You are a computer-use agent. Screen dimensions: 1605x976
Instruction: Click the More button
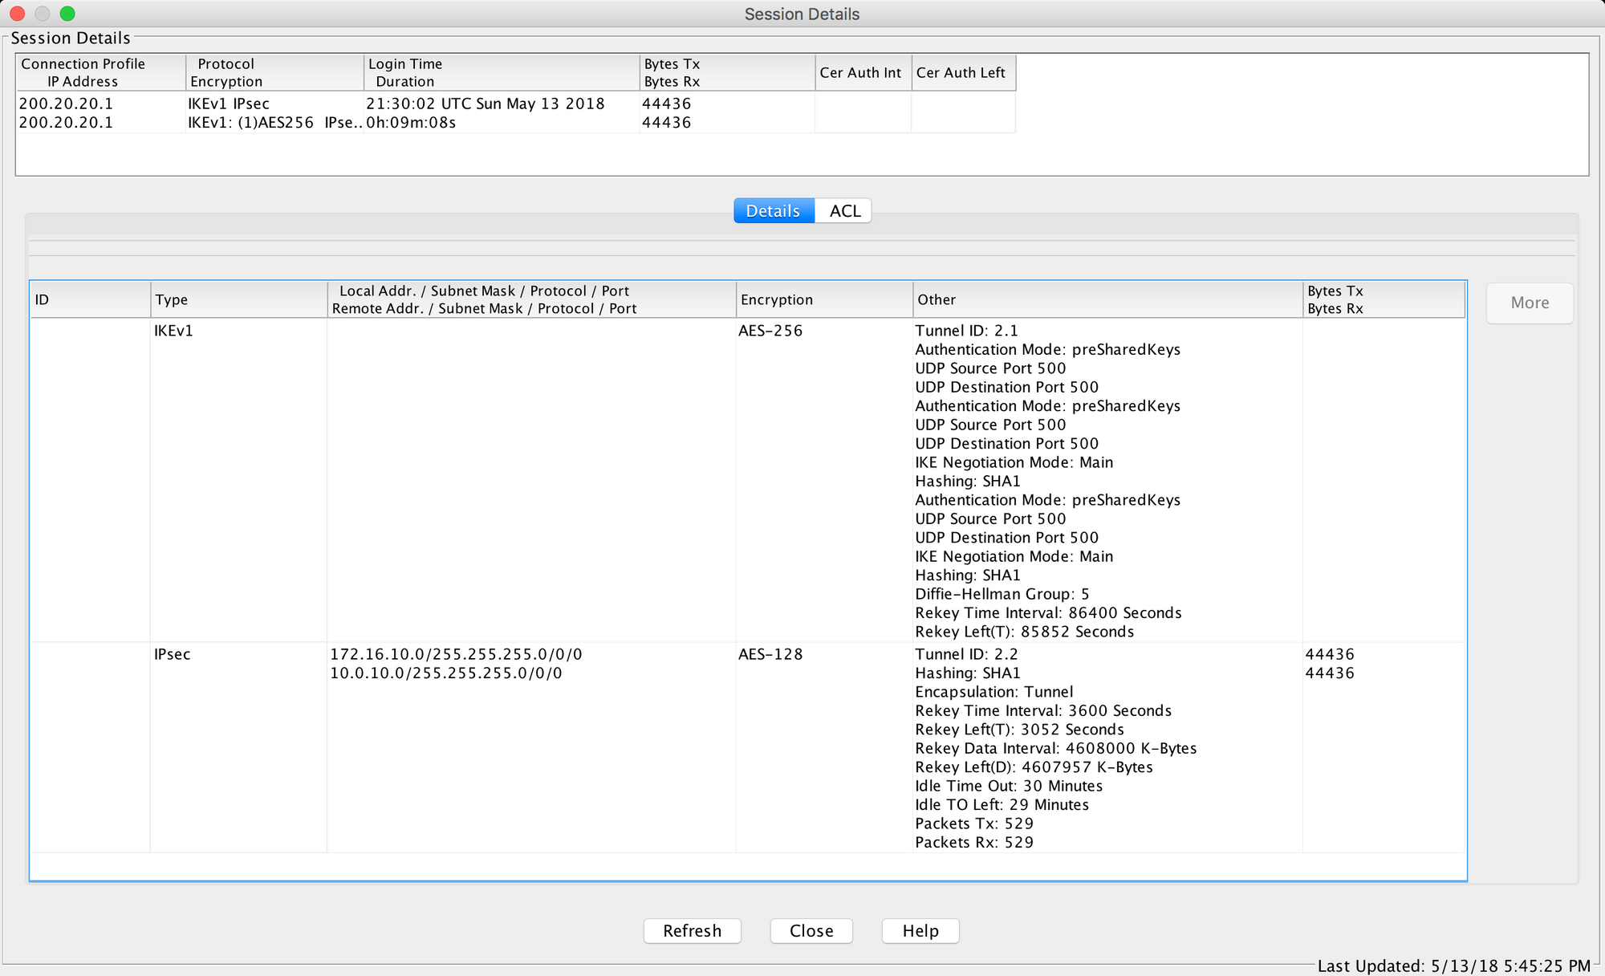tap(1529, 303)
